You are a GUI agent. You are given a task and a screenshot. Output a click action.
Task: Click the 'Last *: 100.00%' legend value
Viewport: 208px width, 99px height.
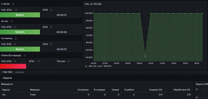(104, 66)
